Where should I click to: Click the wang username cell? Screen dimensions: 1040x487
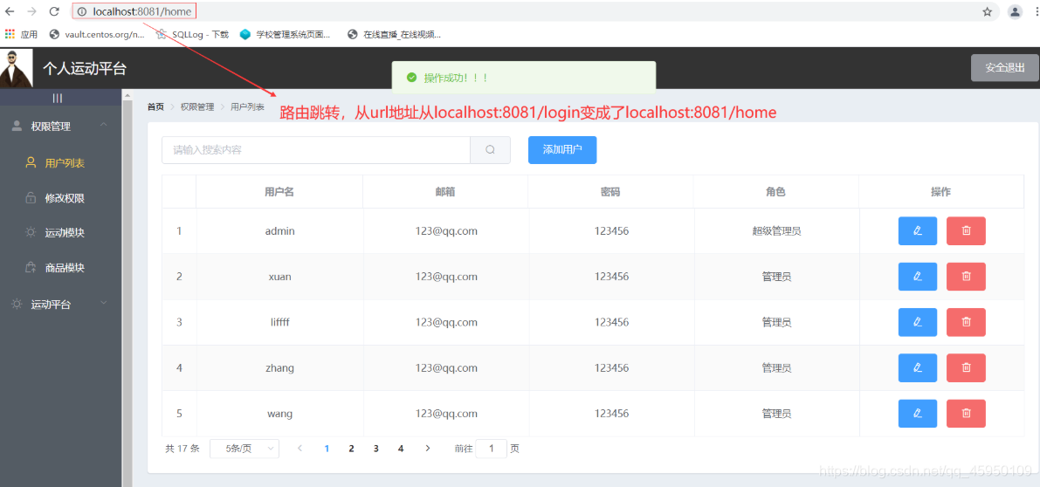(x=280, y=414)
